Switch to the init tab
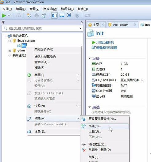The height and width of the screenshot is (162, 151). [x=145, y=25]
